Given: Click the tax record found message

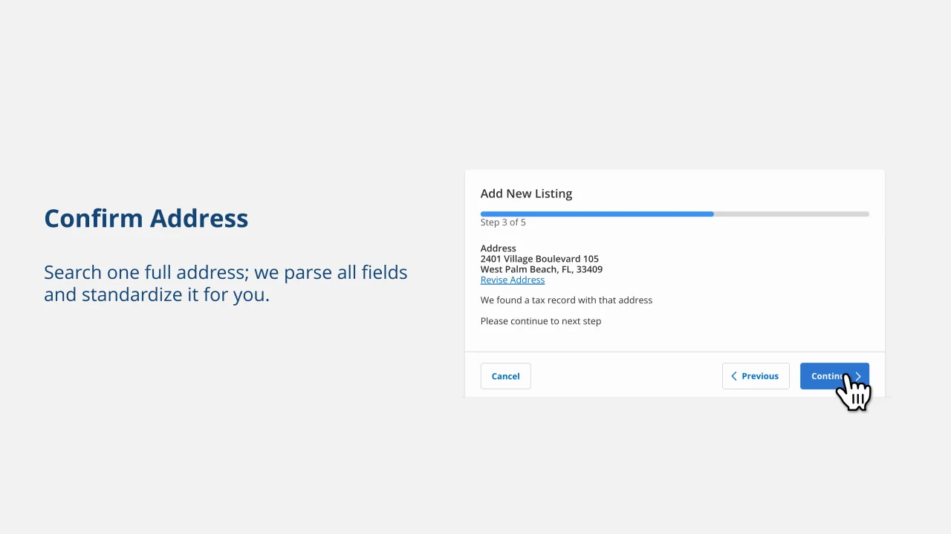Looking at the screenshot, I should pyautogui.click(x=566, y=300).
